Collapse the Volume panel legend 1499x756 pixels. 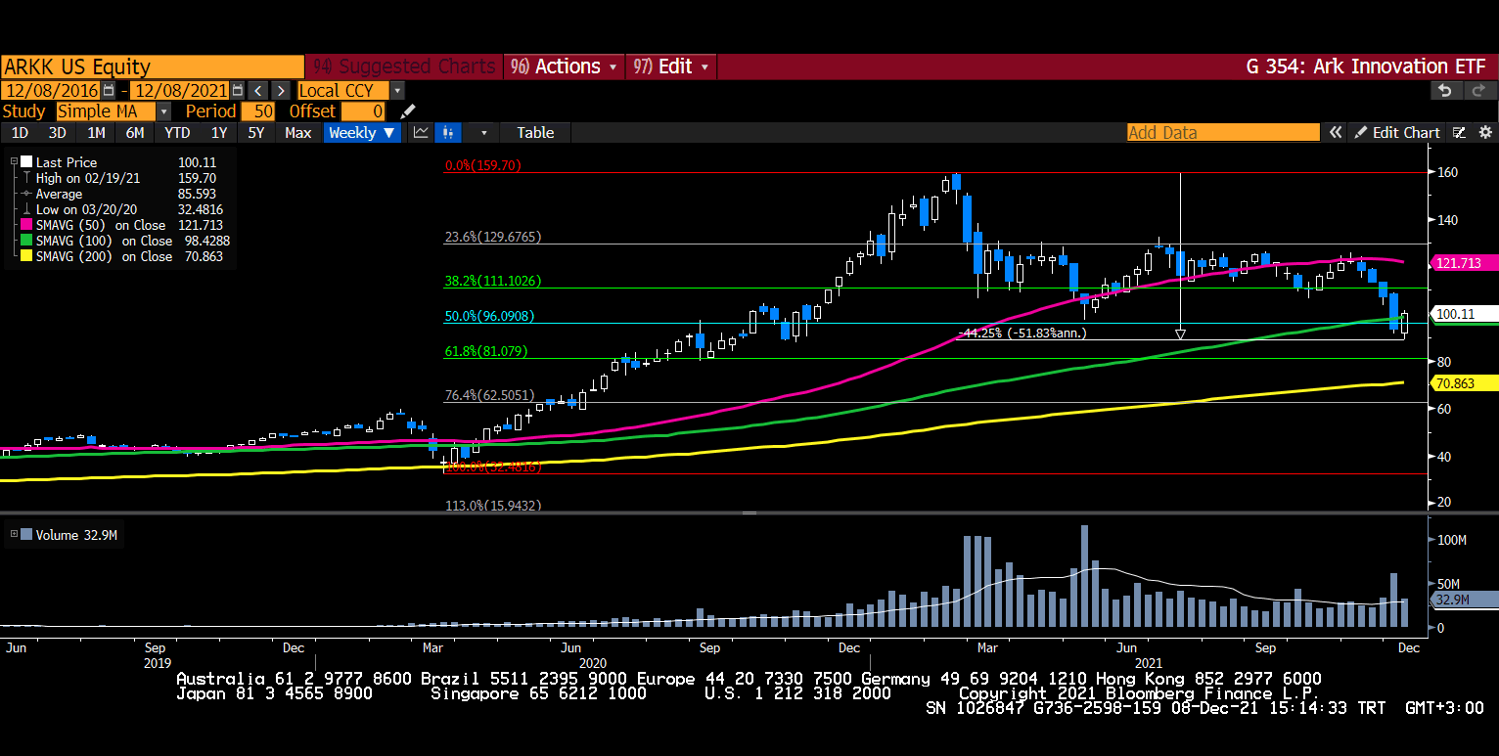[x=14, y=535]
